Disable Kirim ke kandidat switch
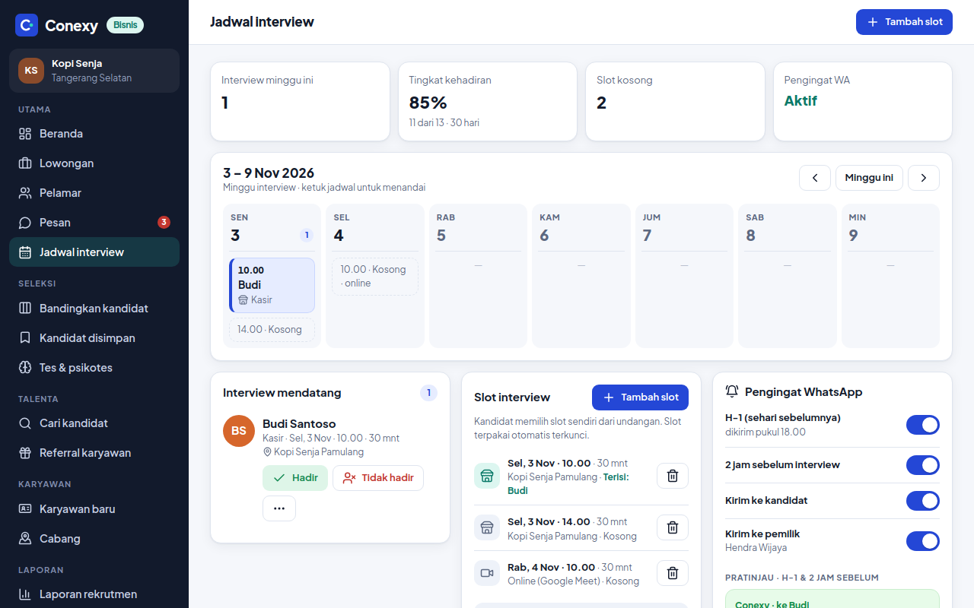The image size is (974, 608). click(x=923, y=501)
